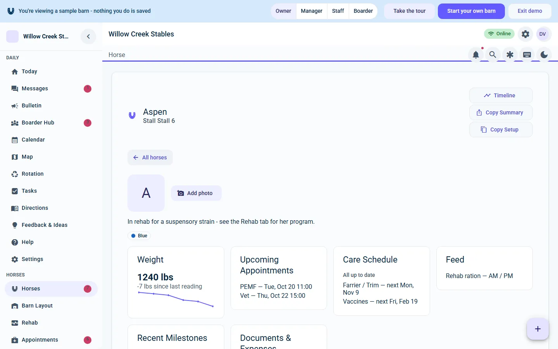Switch to Staff role
558x349 pixels.
338,11
